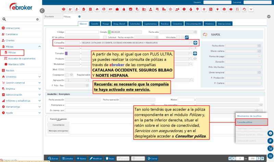274x162 pixels.
Task: Switch to the Suplementos tab
Action: 150,24
